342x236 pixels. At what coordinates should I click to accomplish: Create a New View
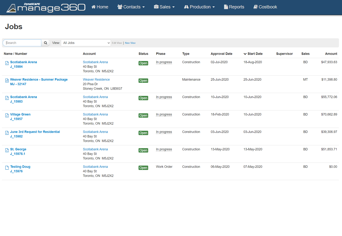[130, 43]
